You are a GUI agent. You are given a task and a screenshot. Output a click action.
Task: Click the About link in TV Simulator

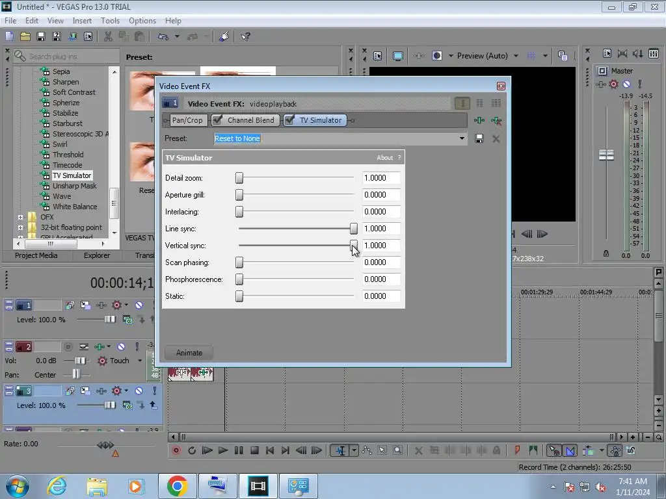coord(385,158)
